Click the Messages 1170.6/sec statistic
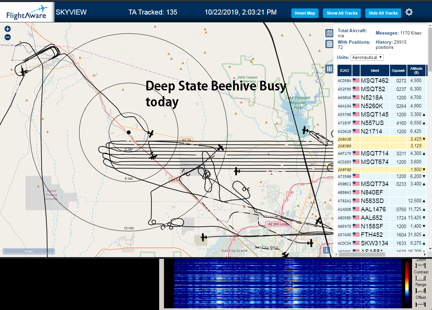The width and height of the screenshot is (432, 310). pos(399,33)
